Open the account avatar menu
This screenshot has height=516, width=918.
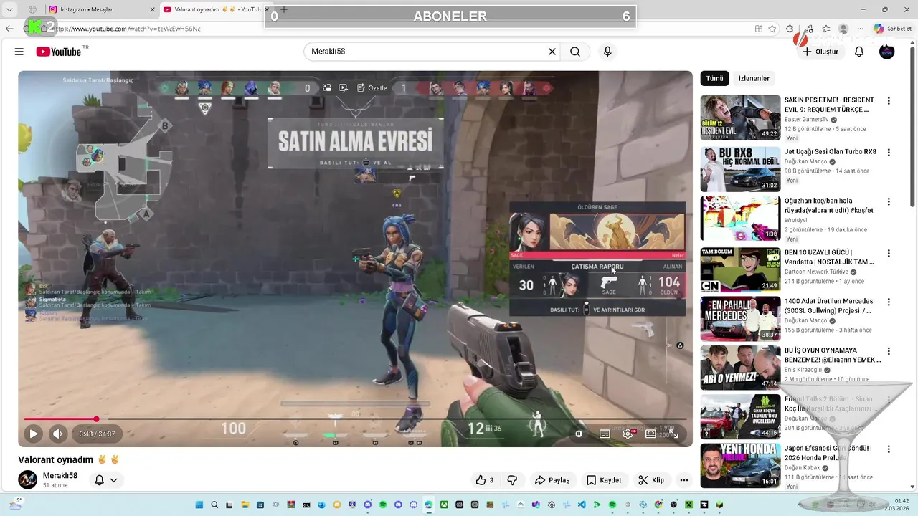point(887,52)
